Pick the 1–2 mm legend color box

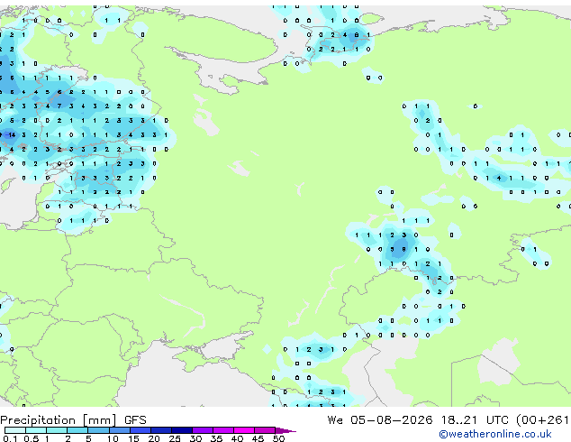coord(57,430)
